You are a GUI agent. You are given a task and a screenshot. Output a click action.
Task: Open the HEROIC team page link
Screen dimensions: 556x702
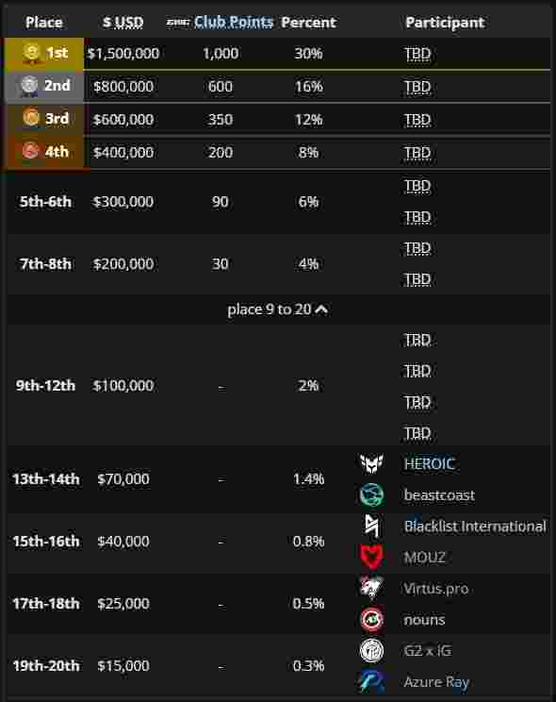[429, 464]
